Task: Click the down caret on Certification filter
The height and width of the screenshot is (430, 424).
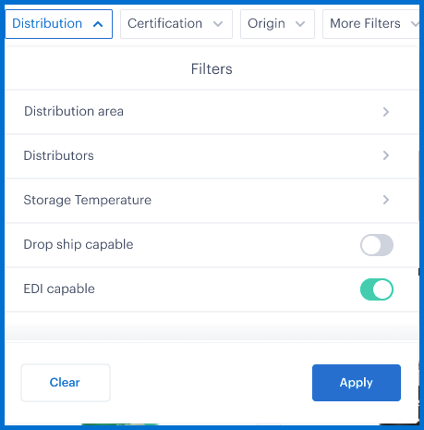Action: (x=218, y=24)
